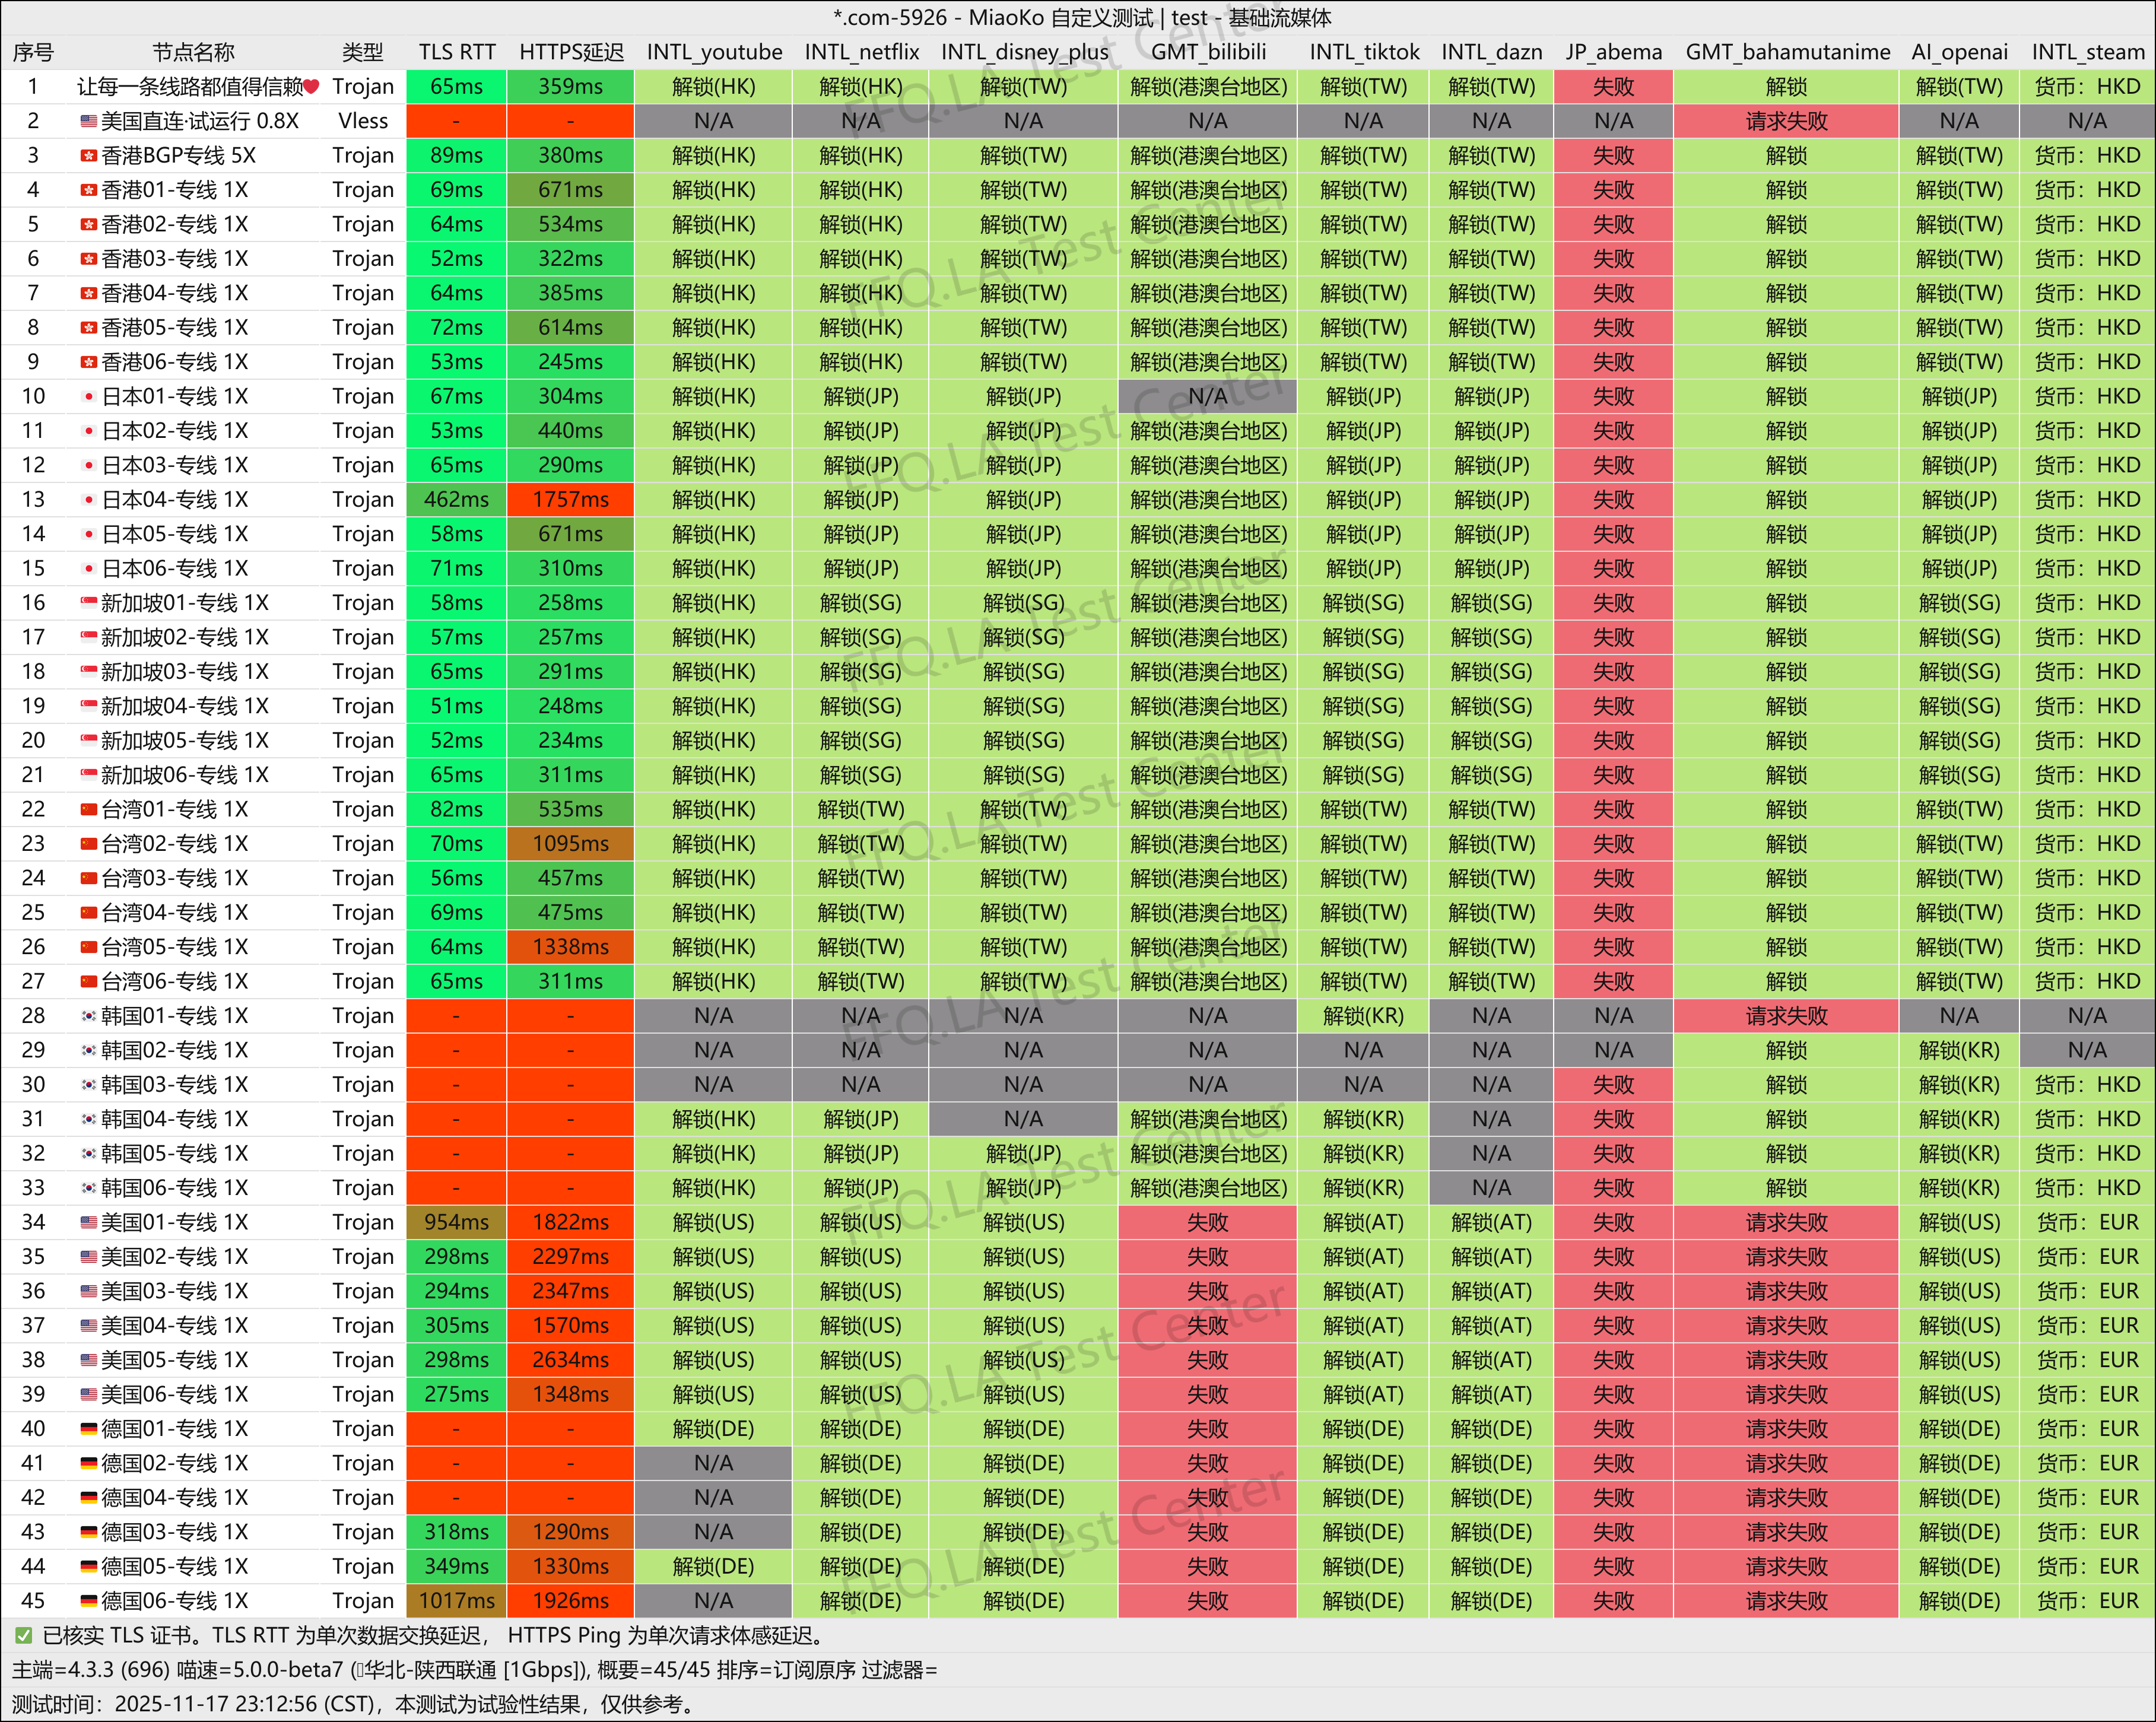Screen dimensions: 2156x1722
Task: Click the Korea flag icon beside 韩国01-专线 1X
Action: point(89,1016)
